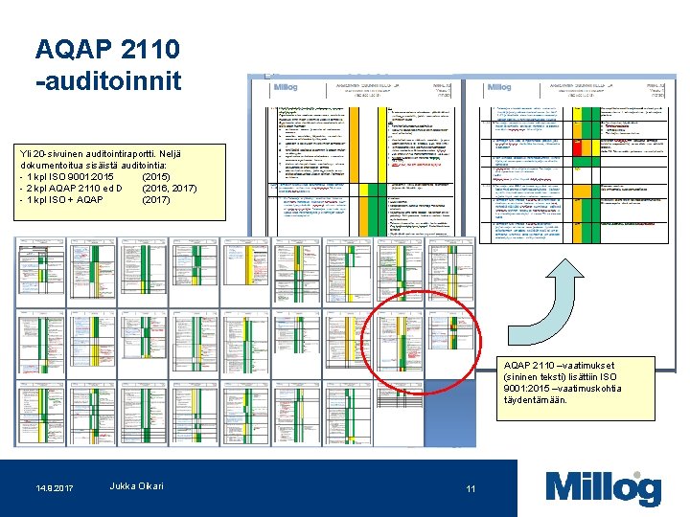Click the Millog logo on the right enlarged report page
Viewport: 690px width, 517px height.
pos(499,87)
